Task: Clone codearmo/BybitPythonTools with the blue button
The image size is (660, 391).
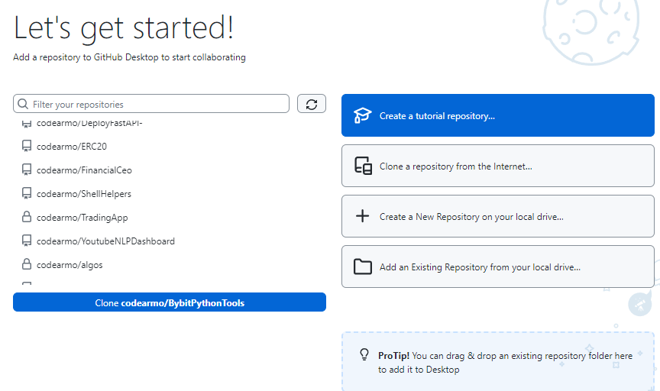Action: pos(170,302)
